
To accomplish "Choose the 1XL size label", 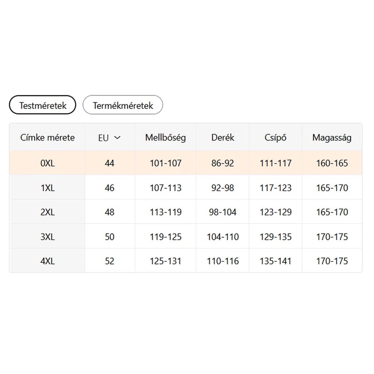I will [x=47, y=188].
